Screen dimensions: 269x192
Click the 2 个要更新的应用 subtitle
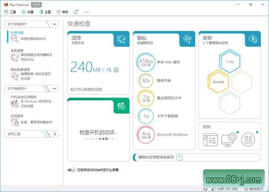(x=215, y=43)
